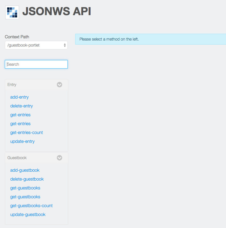
Task: Open the add-entry method
Action: 19,97
